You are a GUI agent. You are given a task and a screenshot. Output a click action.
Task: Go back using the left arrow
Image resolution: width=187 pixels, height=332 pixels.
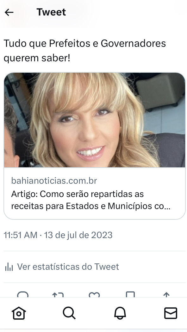click(x=9, y=13)
